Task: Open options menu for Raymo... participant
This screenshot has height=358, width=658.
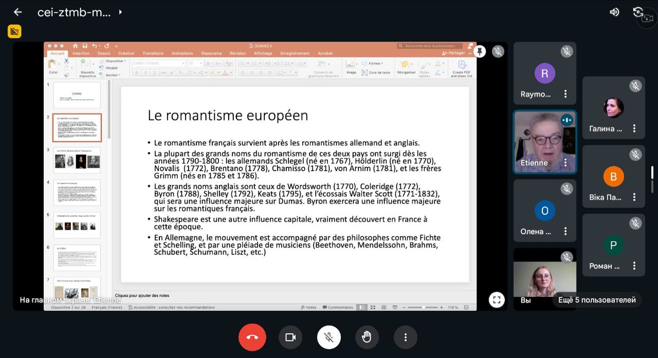Action: 565,94
